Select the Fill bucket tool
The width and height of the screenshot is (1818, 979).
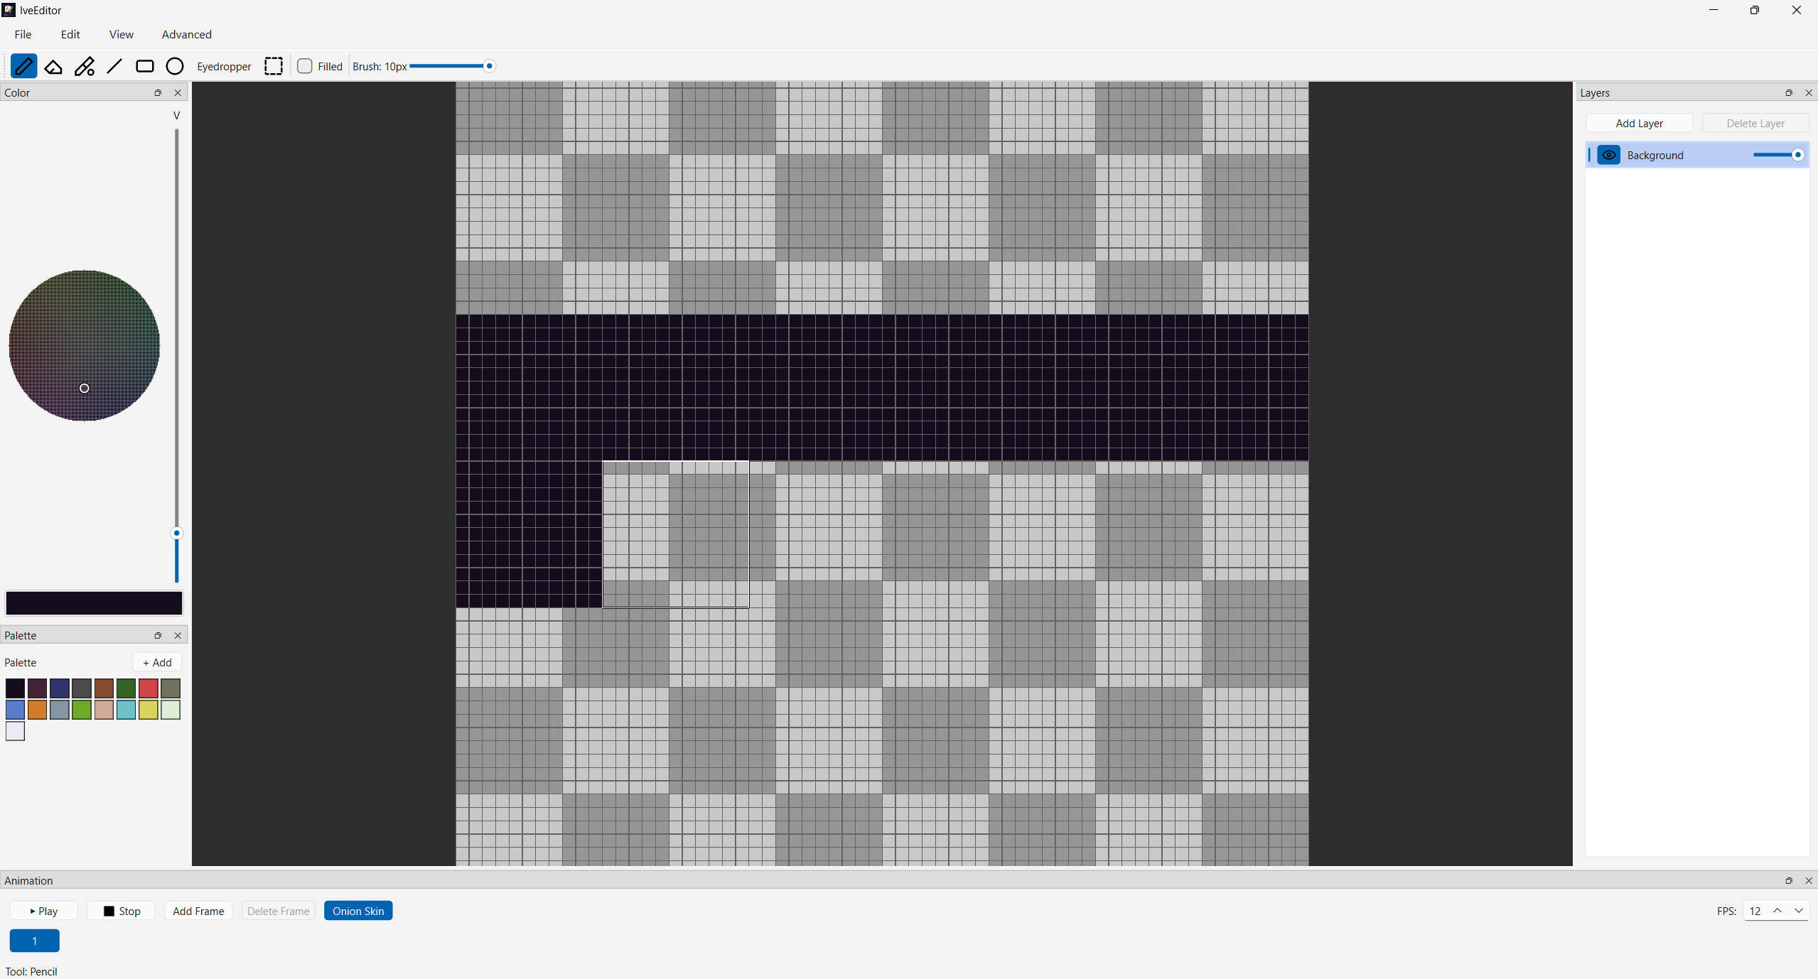click(x=85, y=66)
